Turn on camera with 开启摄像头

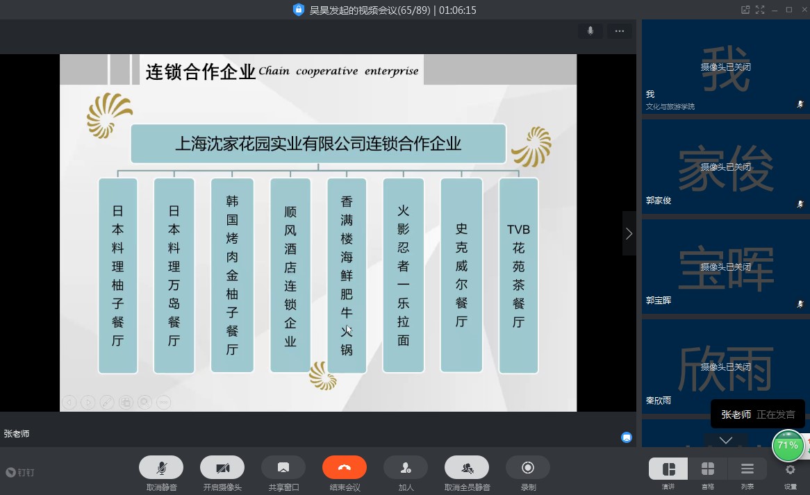coord(222,468)
